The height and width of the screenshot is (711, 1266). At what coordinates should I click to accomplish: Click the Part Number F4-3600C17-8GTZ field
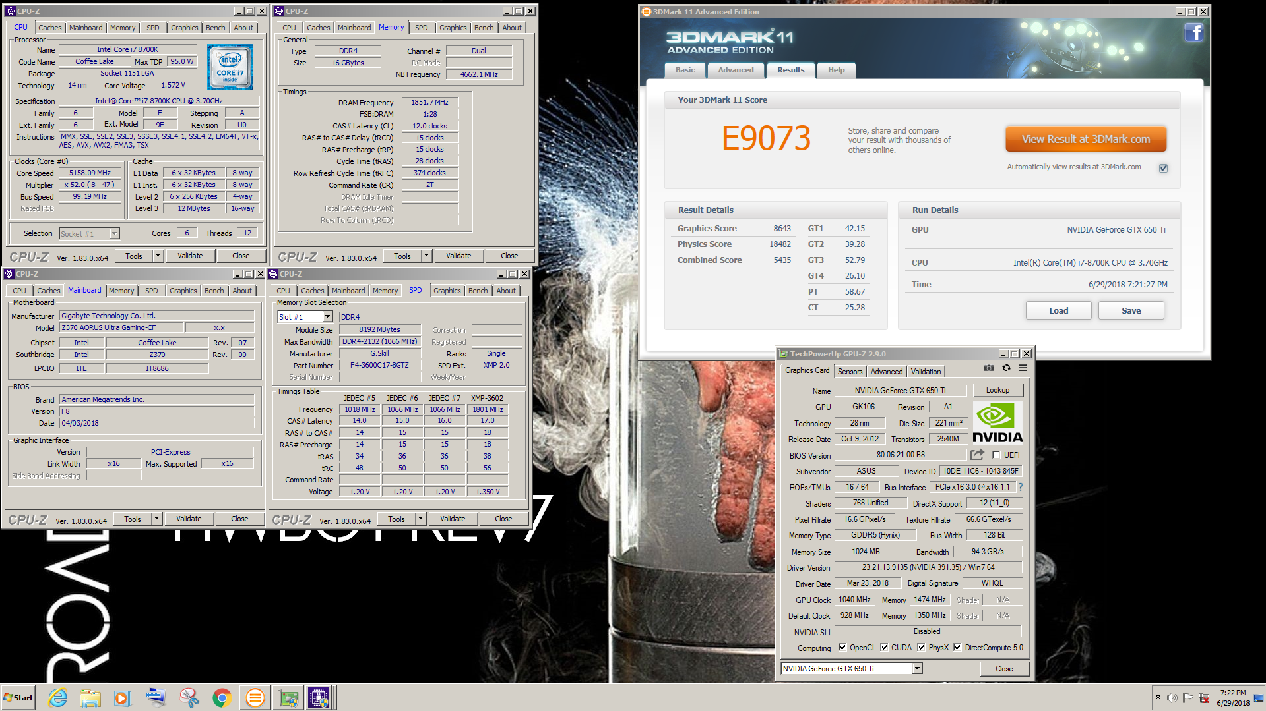point(379,365)
